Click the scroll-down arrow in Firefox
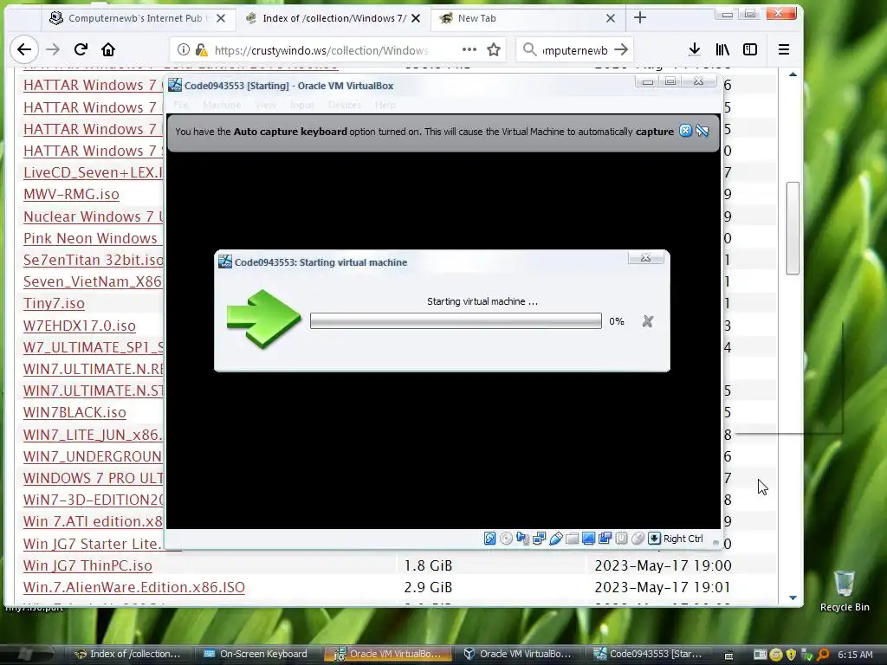887x665 pixels. (793, 597)
